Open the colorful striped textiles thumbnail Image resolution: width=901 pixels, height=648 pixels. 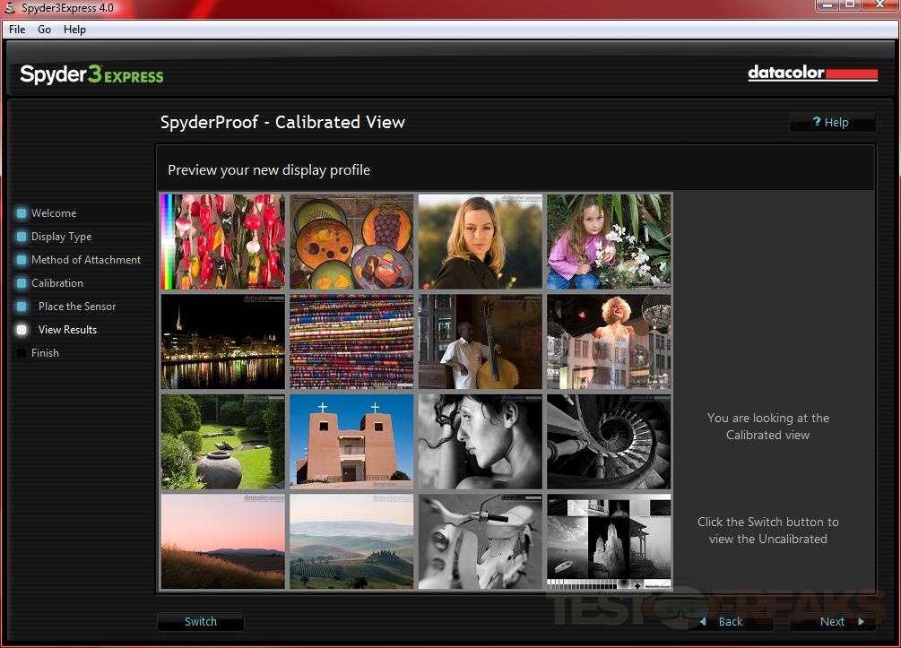(351, 341)
